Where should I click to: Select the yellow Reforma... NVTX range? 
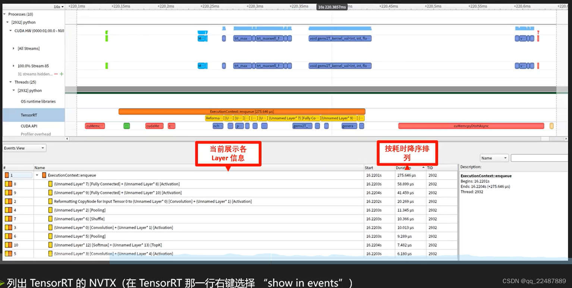(x=214, y=118)
